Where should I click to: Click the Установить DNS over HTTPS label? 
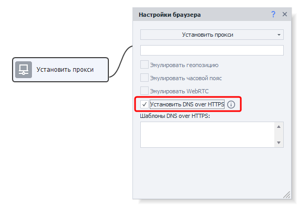(x=187, y=104)
